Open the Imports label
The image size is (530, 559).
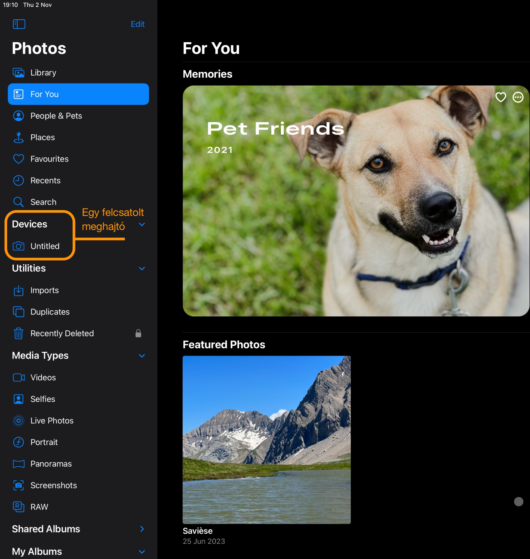(45, 290)
